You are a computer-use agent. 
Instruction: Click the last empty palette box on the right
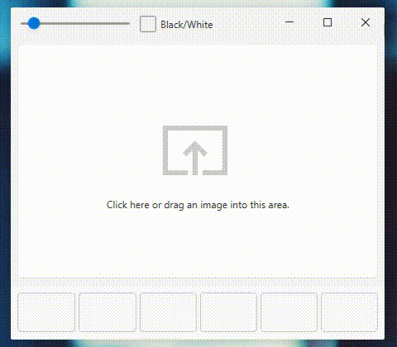(349, 312)
